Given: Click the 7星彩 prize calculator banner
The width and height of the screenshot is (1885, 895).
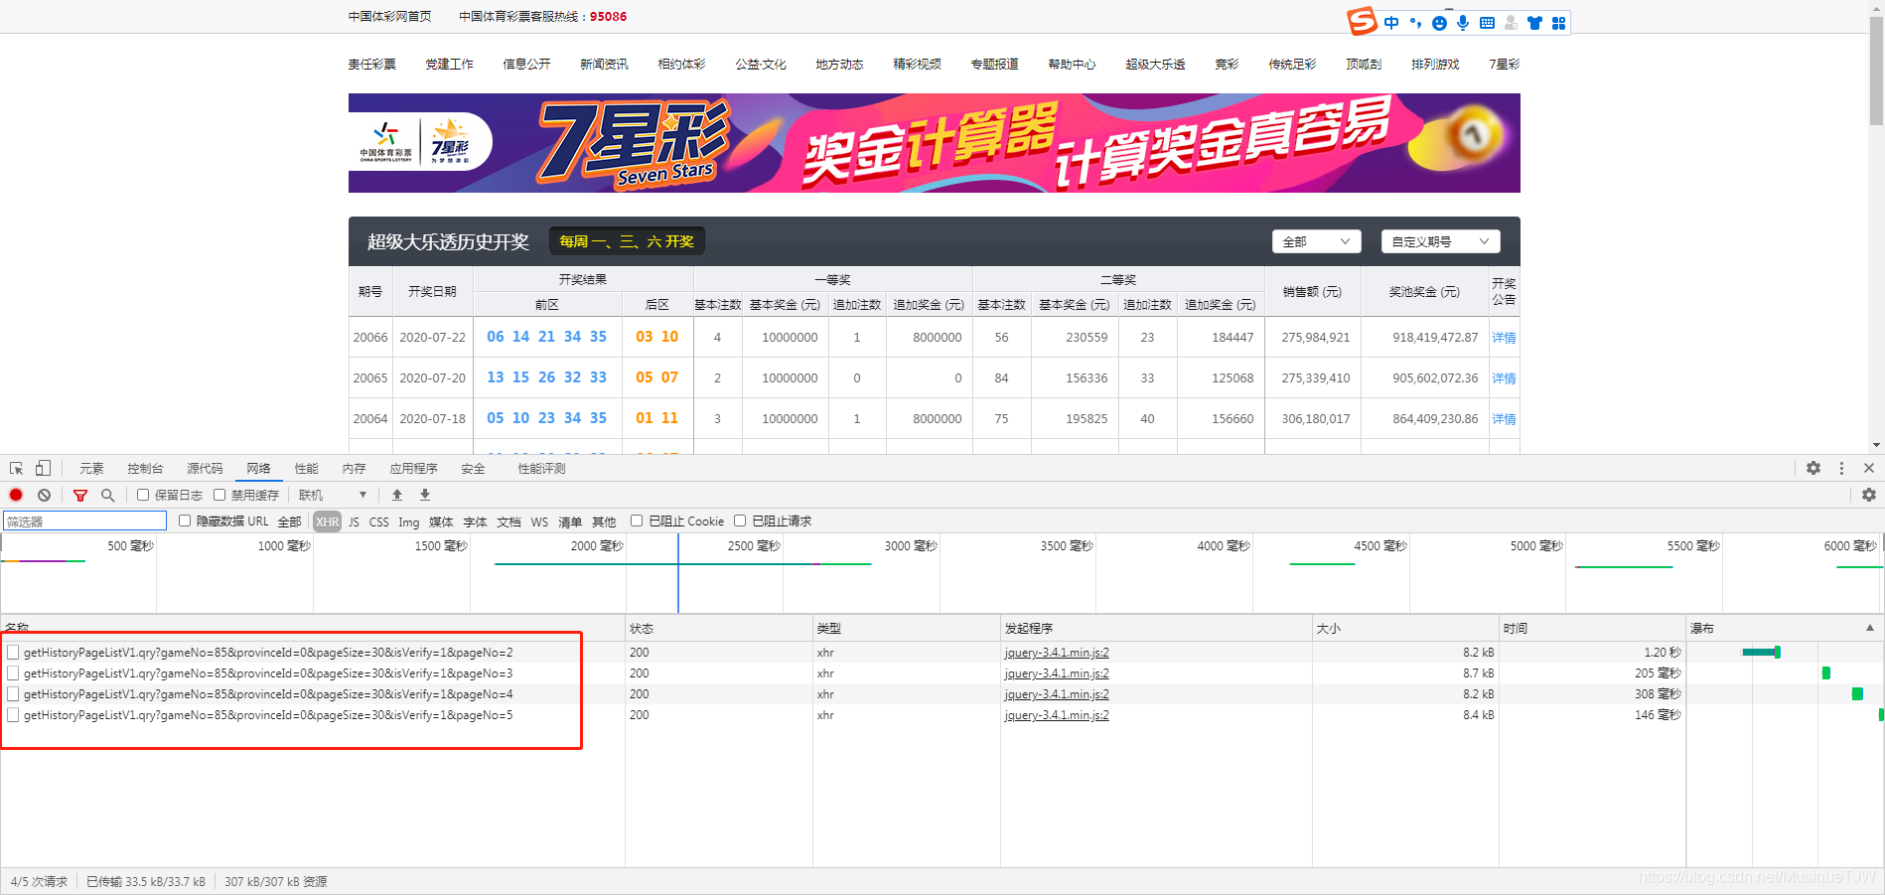Looking at the screenshot, I should click(x=934, y=142).
